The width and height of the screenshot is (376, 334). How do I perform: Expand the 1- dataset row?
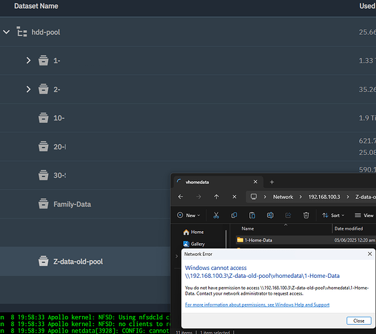[28, 60]
